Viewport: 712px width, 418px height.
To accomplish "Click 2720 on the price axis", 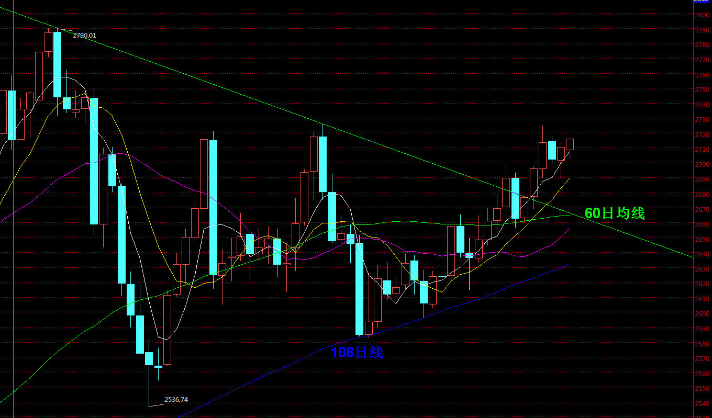I will [702, 134].
